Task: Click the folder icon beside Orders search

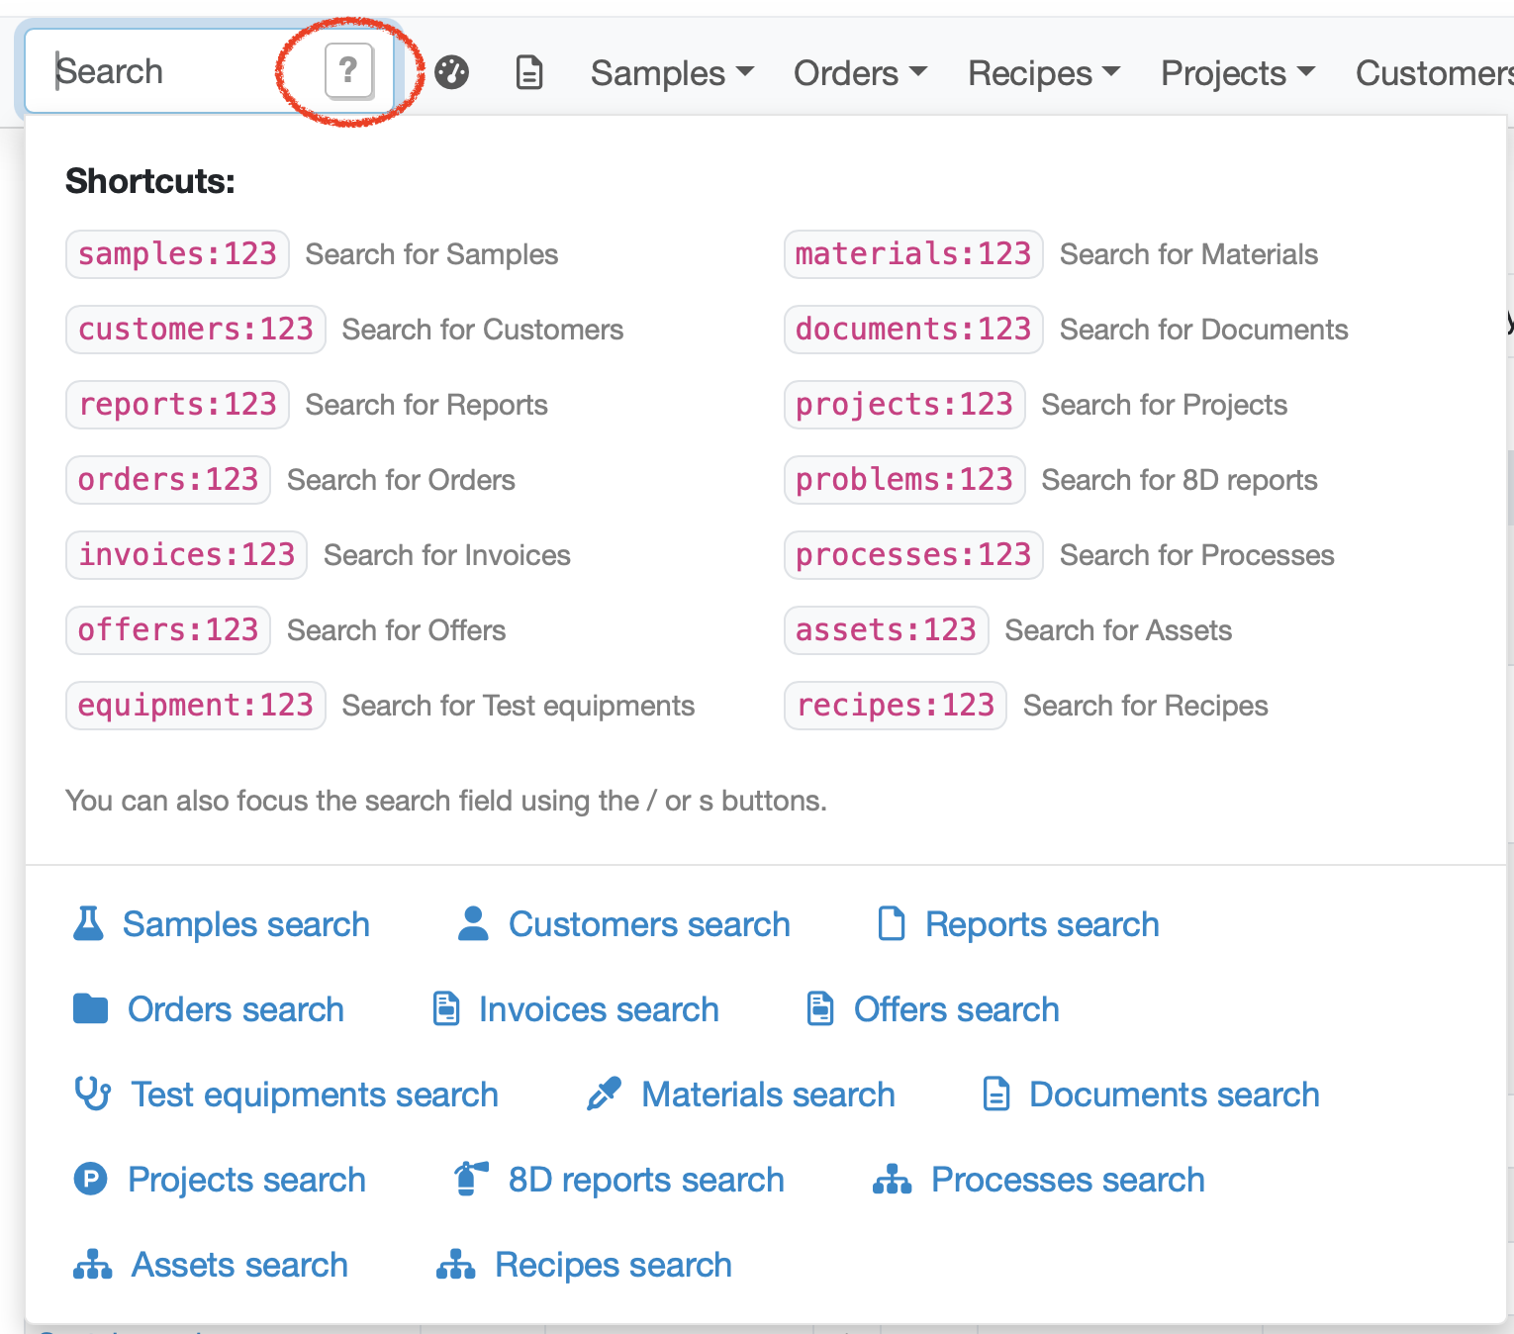Action: point(90,1008)
